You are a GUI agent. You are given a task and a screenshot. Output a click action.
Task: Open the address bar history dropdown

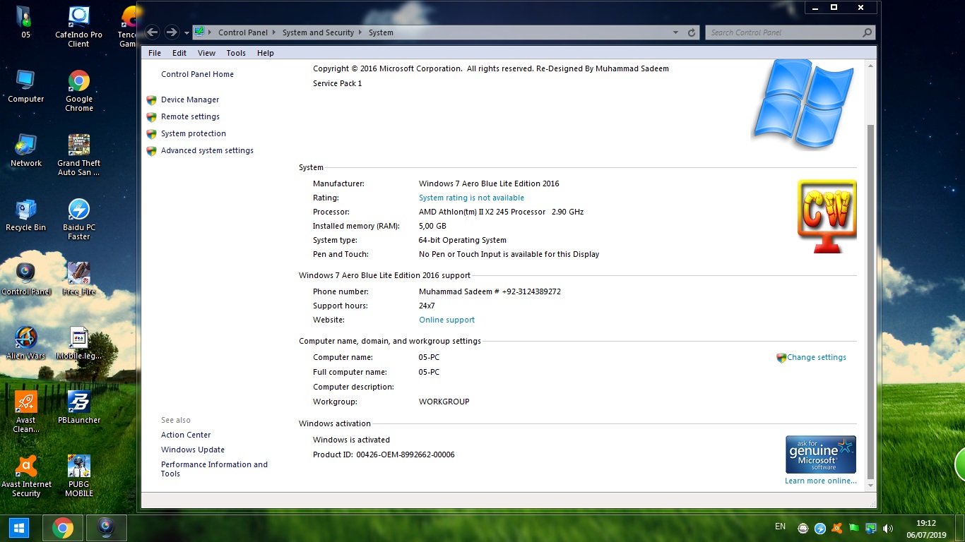[x=675, y=32]
